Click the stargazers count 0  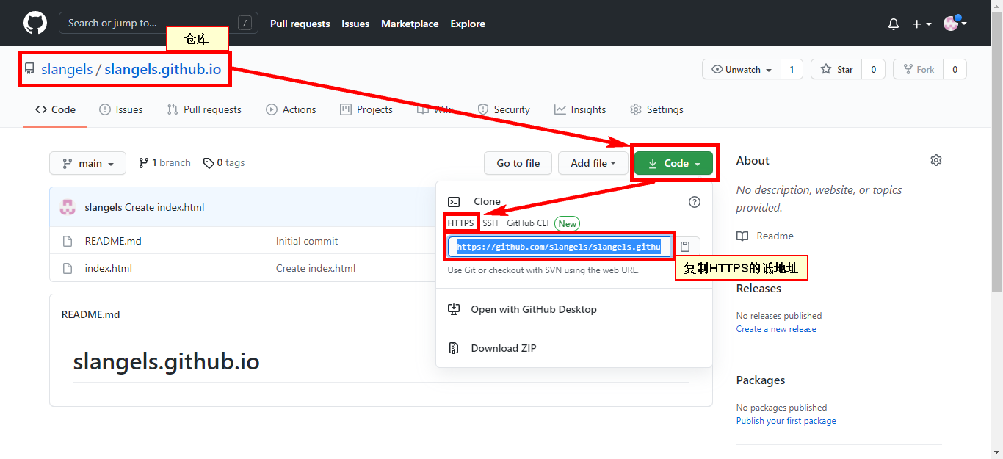pyautogui.click(x=873, y=70)
